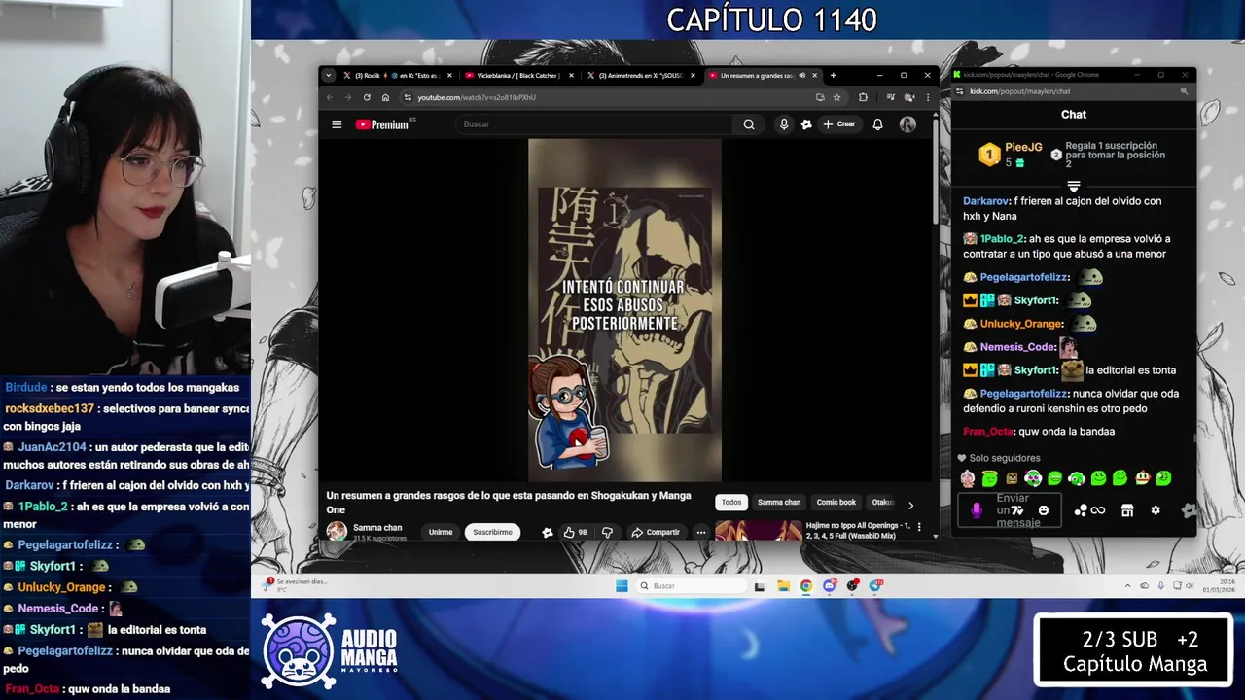1245x700 pixels.
Task: Open Telegram from the taskbar
Action: tap(875, 585)
